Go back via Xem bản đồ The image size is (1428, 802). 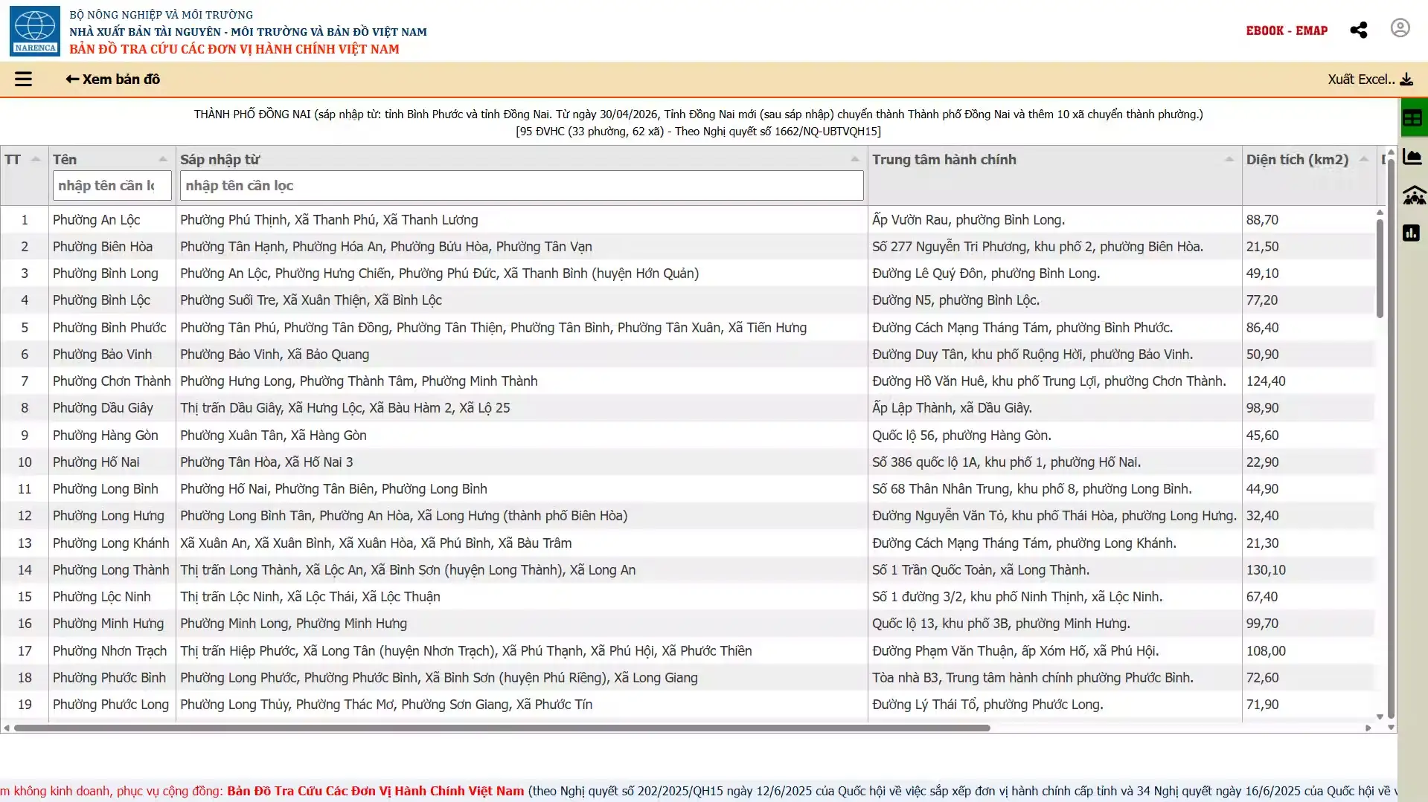[112, 79]
